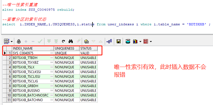Open ellipsis editor for BDTSXXB_TSLX cell
Image resolution: width=213 pixels, height=105 pixels.
tap(52, 67)
